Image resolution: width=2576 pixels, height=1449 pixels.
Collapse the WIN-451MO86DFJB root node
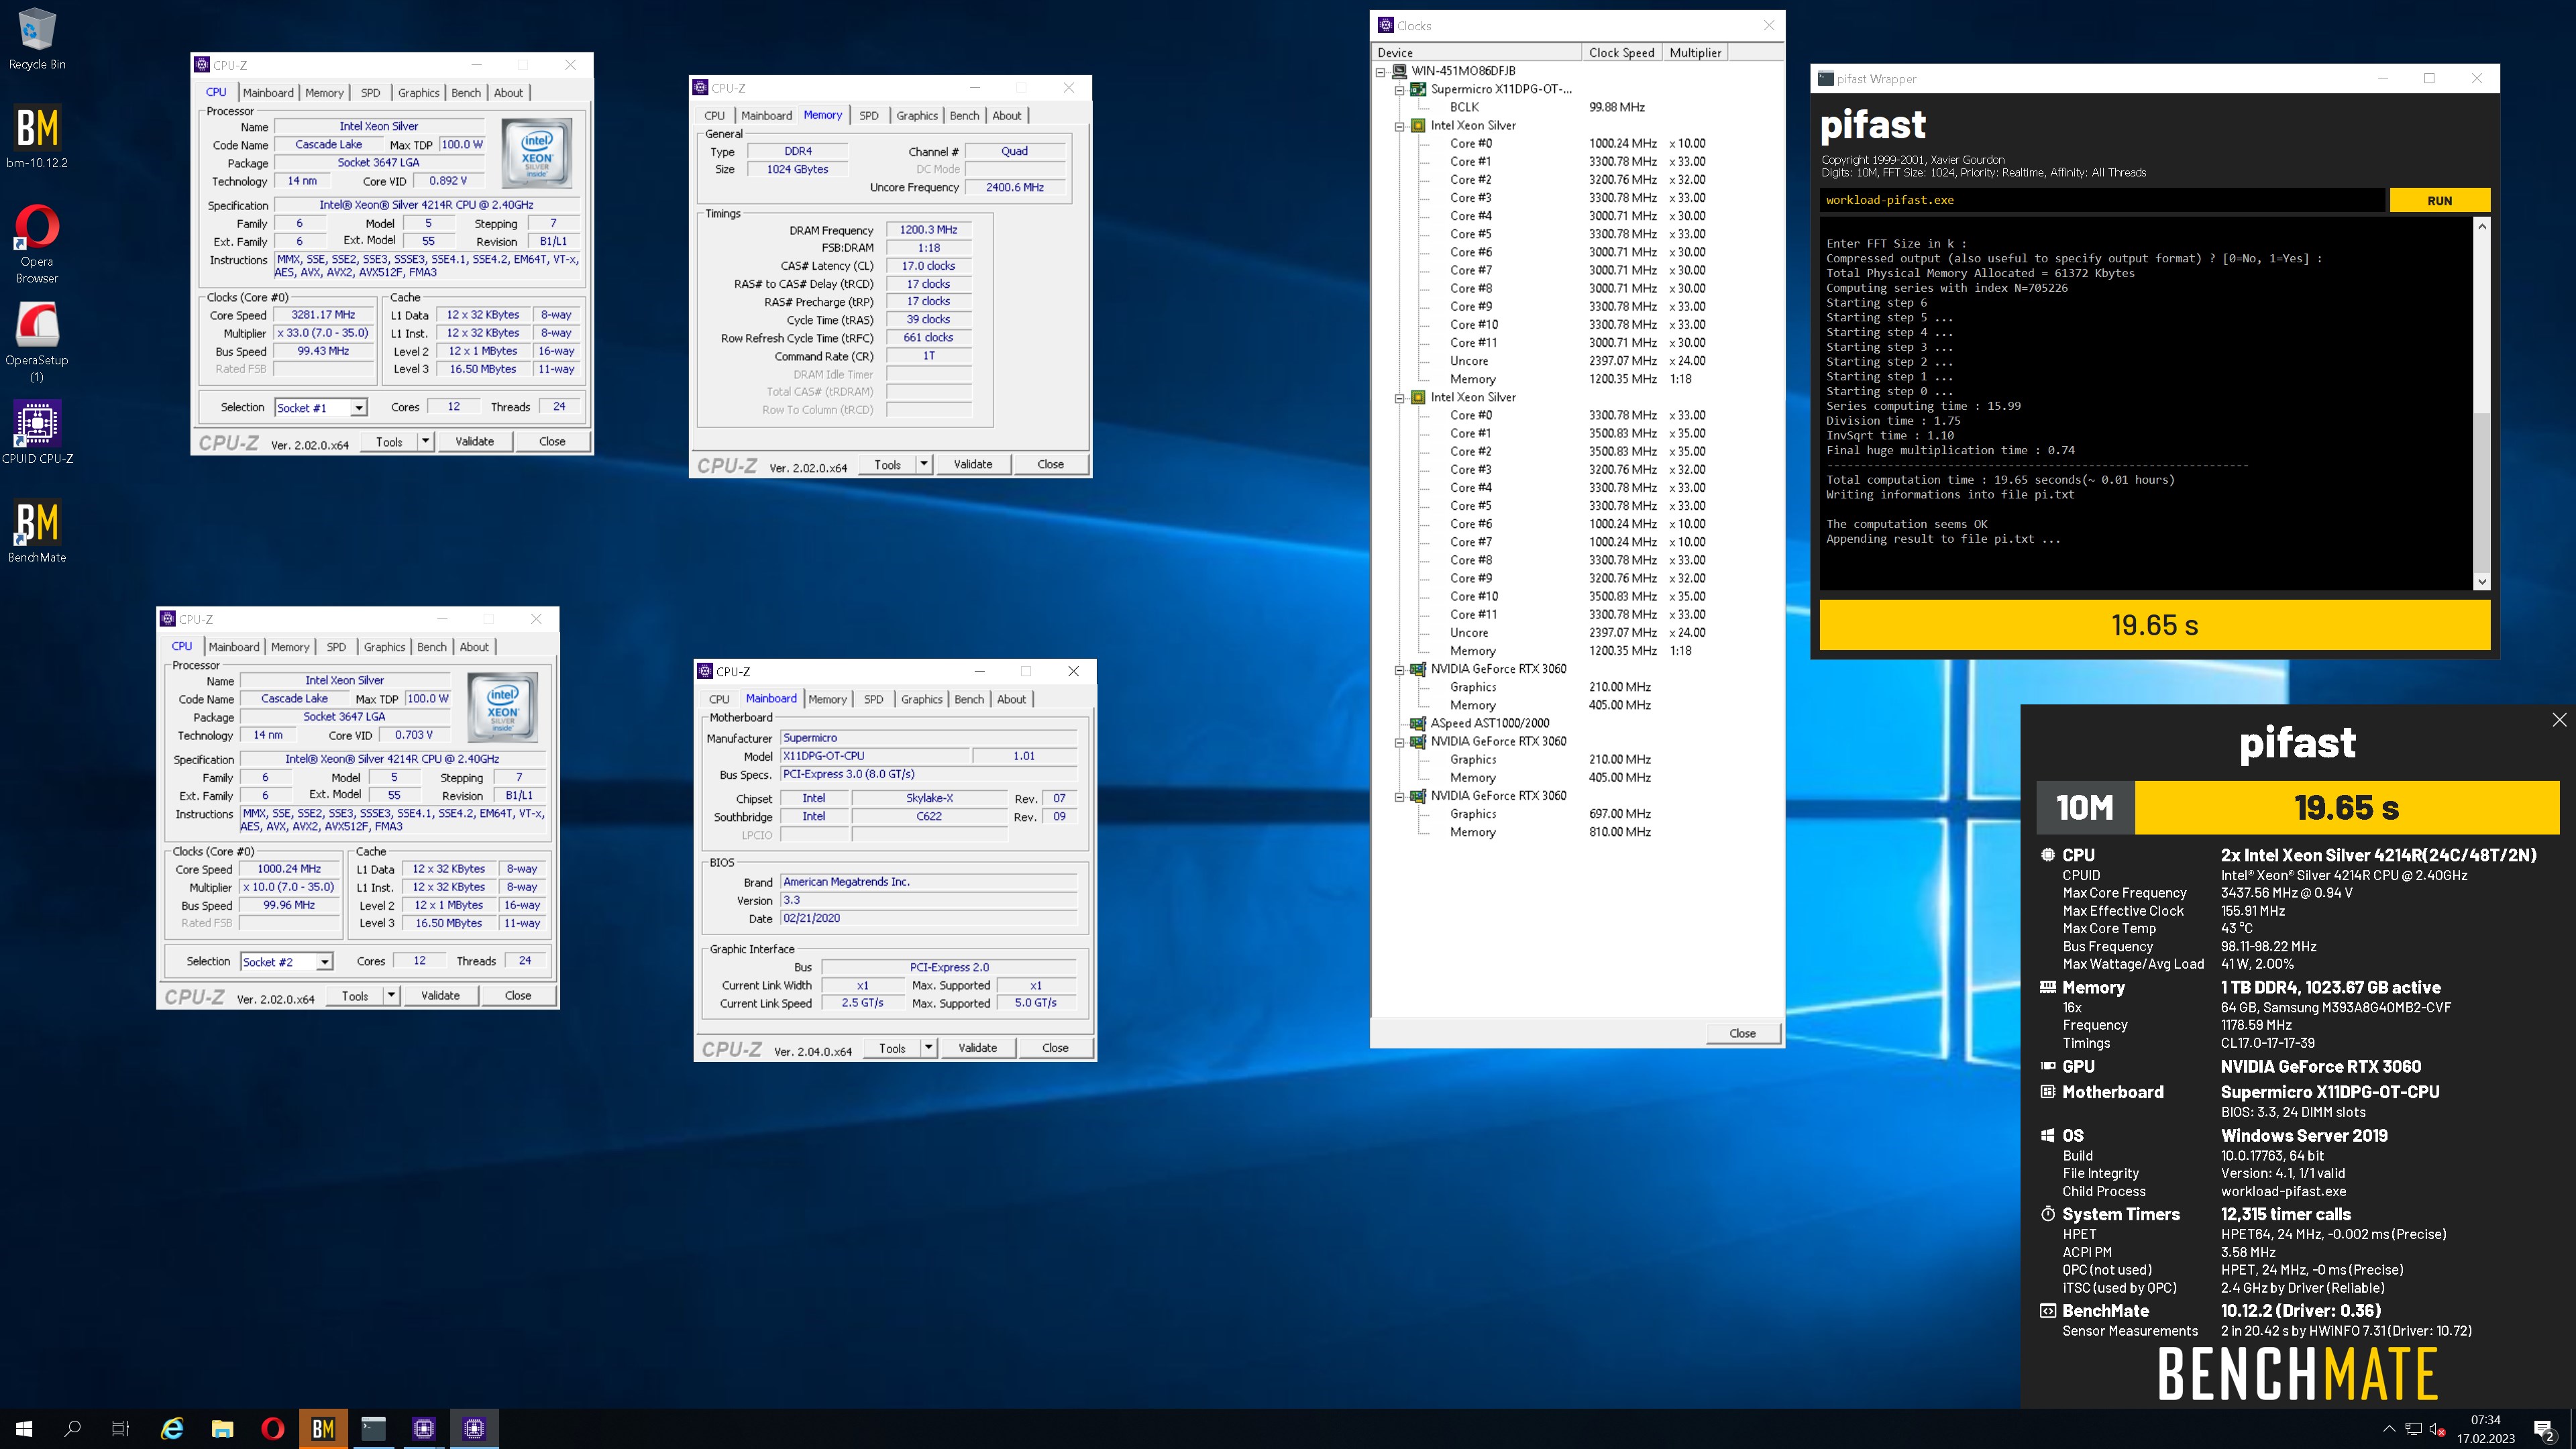click(1381, 71)
